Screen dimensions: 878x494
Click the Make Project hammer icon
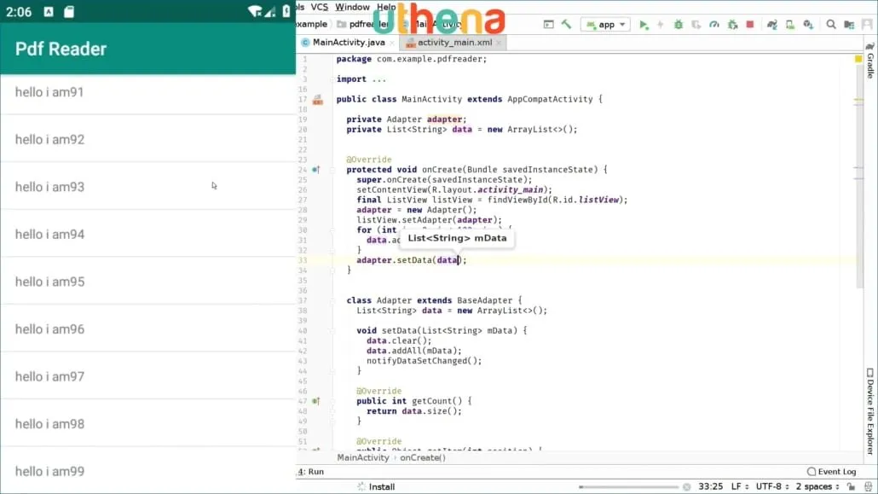566,24
